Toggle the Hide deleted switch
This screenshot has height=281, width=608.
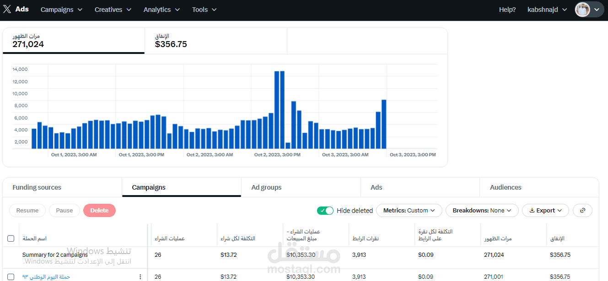pyautogui.click(x=325, y=211)
